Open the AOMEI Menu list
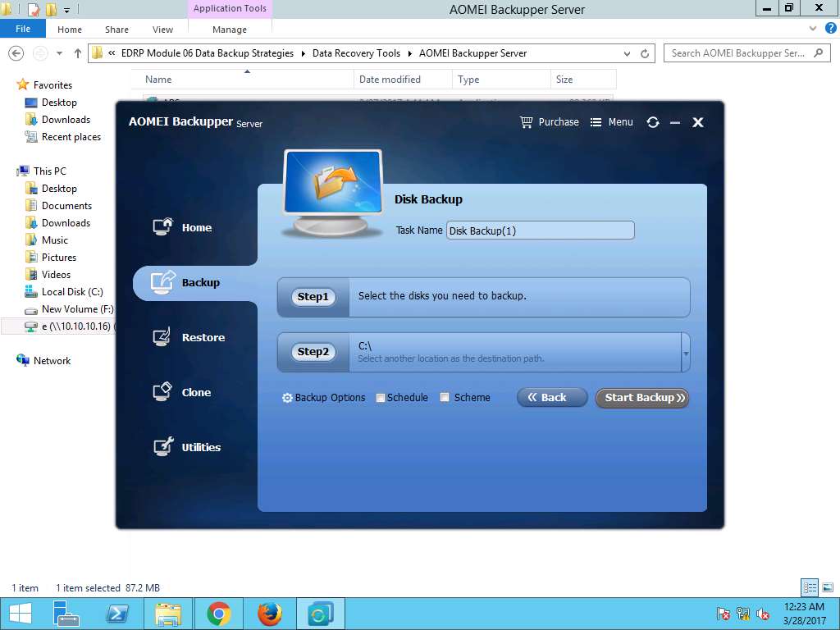Viewport: 840px width, 630px height. pos(611,122)
